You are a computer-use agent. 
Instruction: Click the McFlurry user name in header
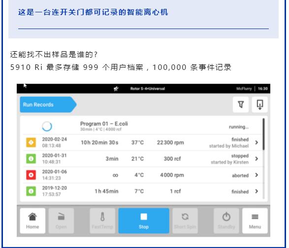244,89
